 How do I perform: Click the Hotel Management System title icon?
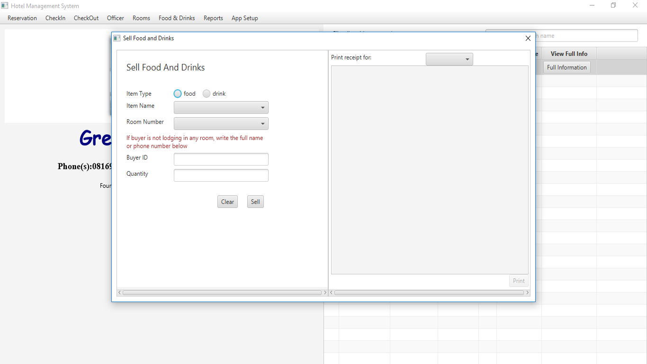5,6
